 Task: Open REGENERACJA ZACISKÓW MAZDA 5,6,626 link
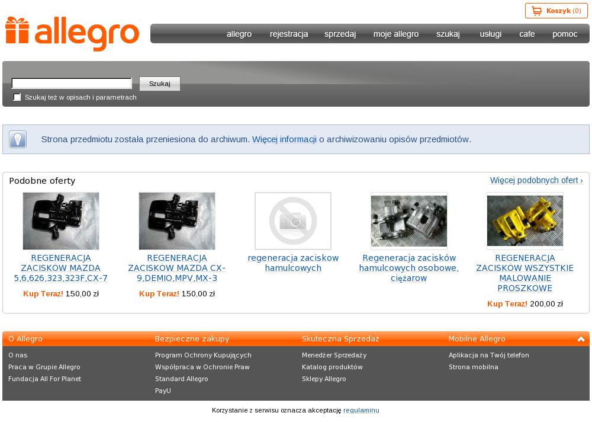click(61, 268)
